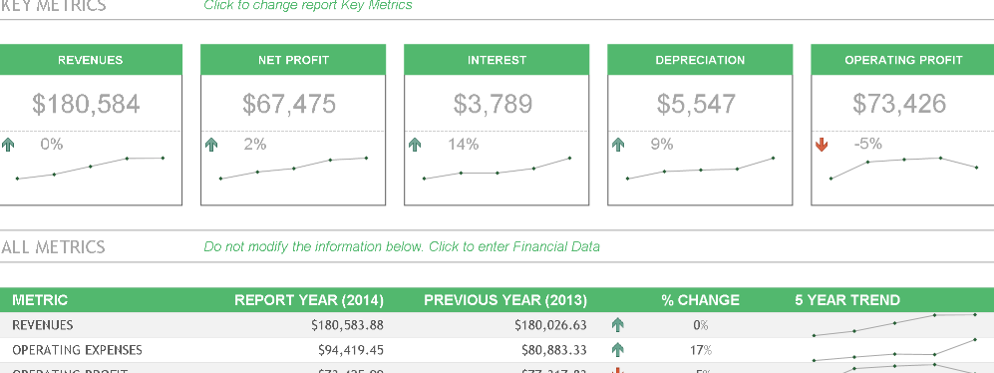The width and height of the screenshot is (994, 373).
Task: Click the up arrow in Operating Expenses row
Action: pyautogui.click(x=618, y=349)
